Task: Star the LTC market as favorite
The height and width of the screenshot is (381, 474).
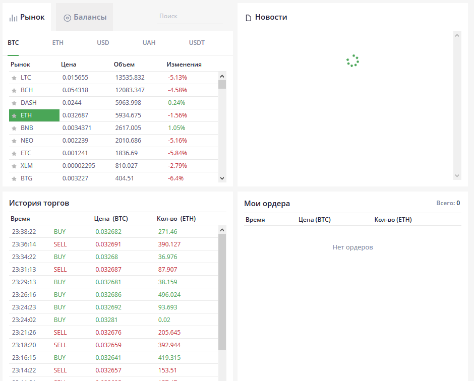Action: [x=14, y=78]
